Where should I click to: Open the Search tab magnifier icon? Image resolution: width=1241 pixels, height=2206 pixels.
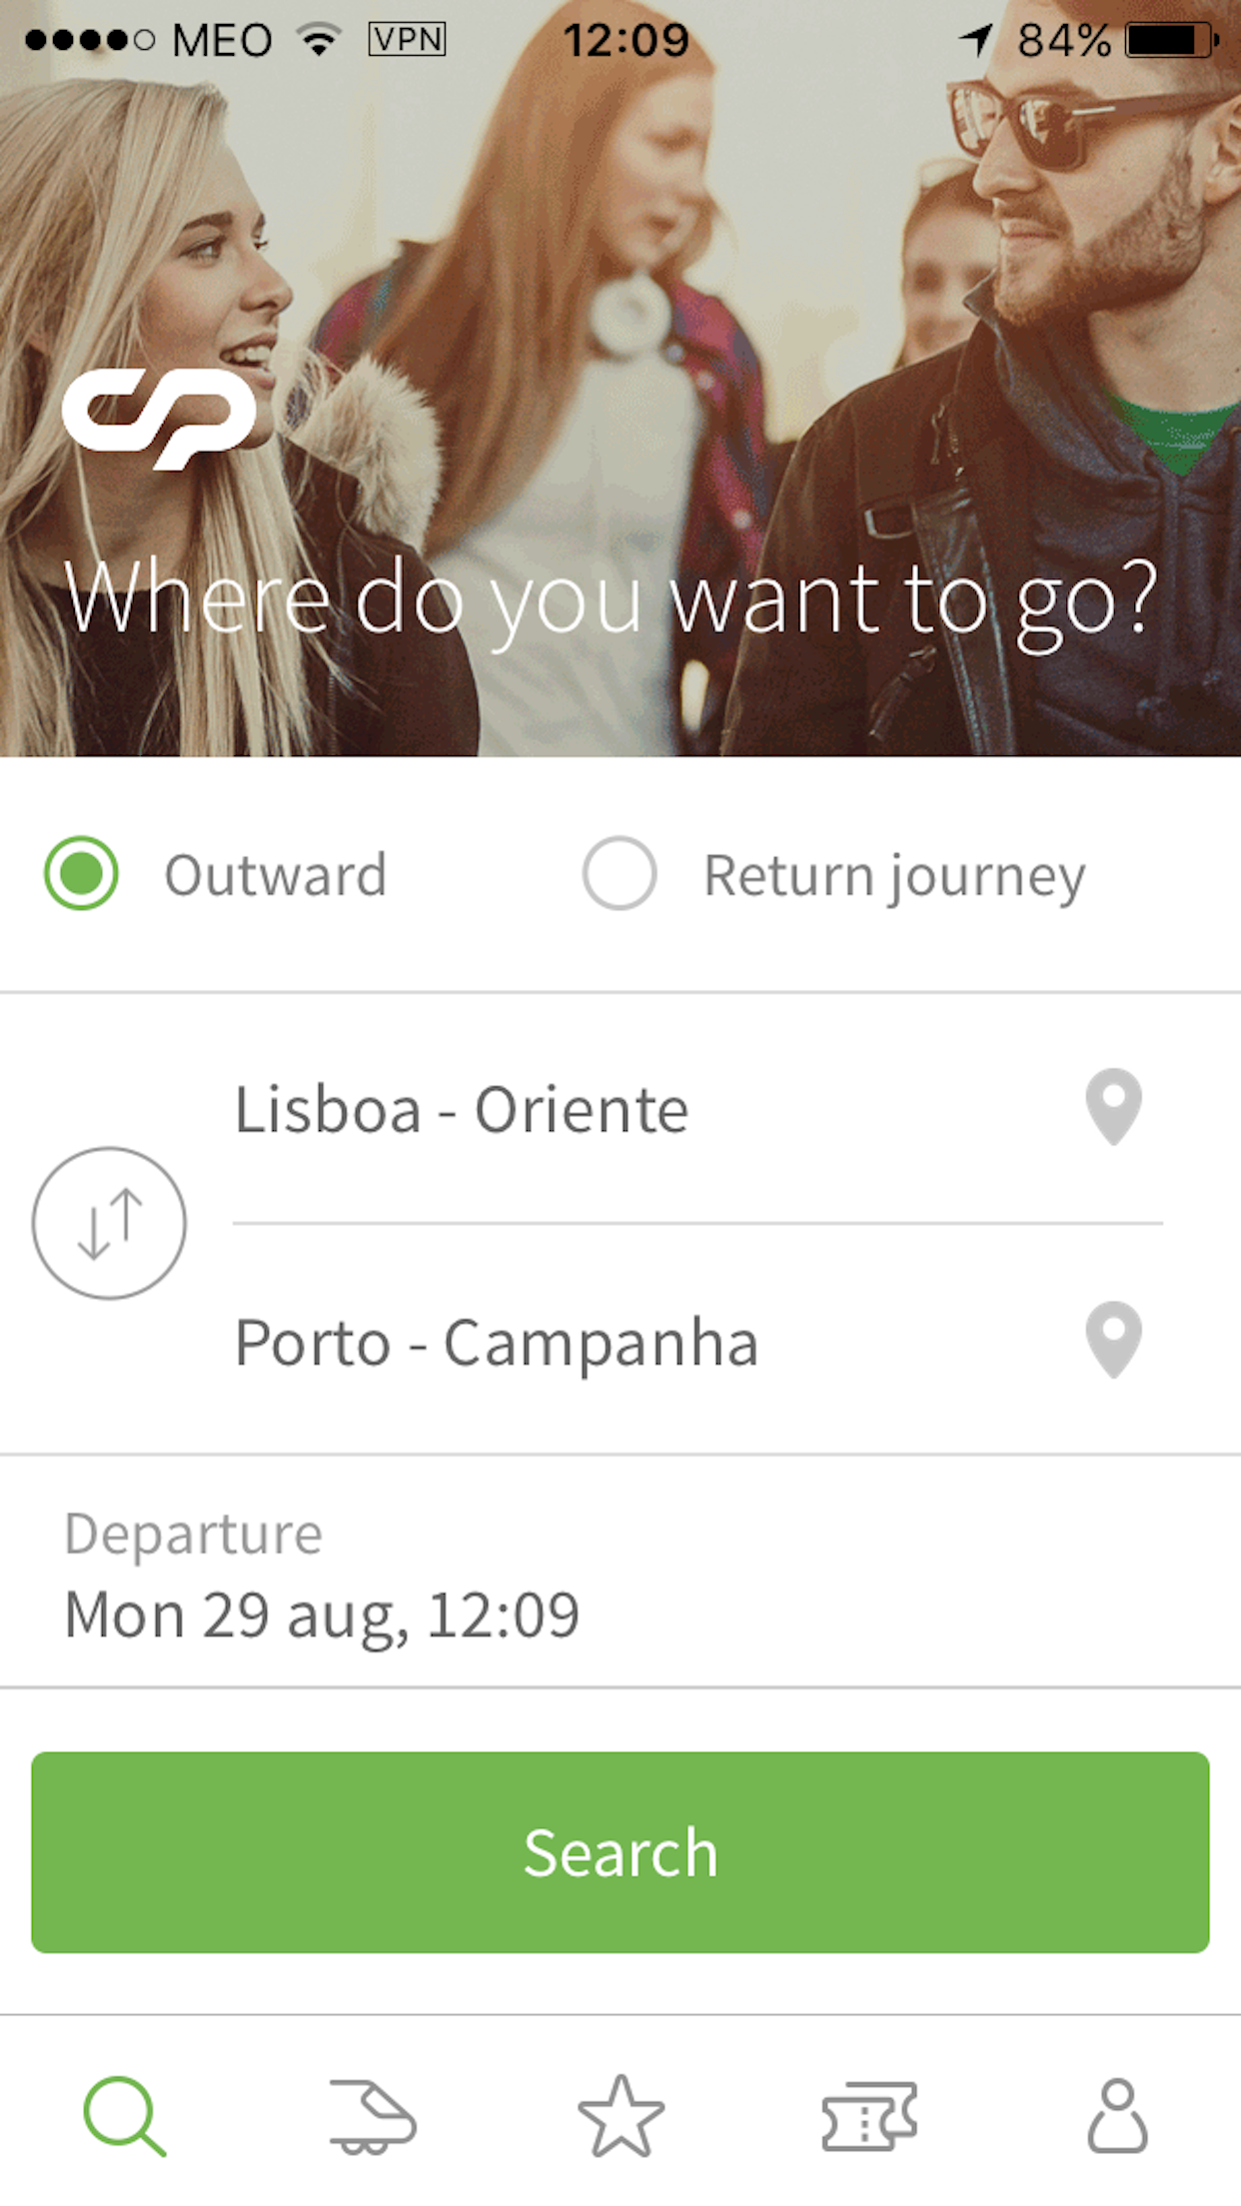[x=124, y=2116]
